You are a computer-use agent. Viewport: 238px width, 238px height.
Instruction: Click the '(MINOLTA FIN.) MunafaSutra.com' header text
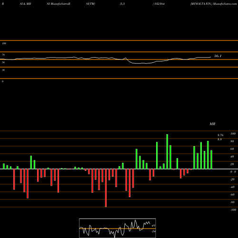point(214,4)
